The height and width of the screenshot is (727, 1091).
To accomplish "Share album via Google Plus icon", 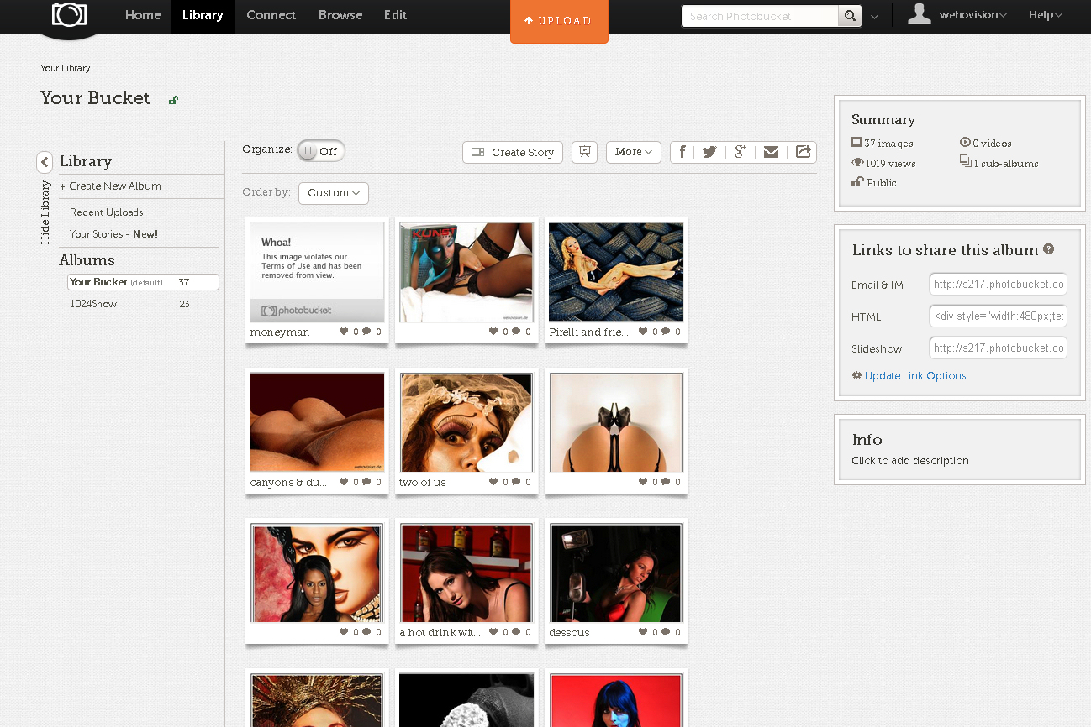I will click(x=740, y=152).
